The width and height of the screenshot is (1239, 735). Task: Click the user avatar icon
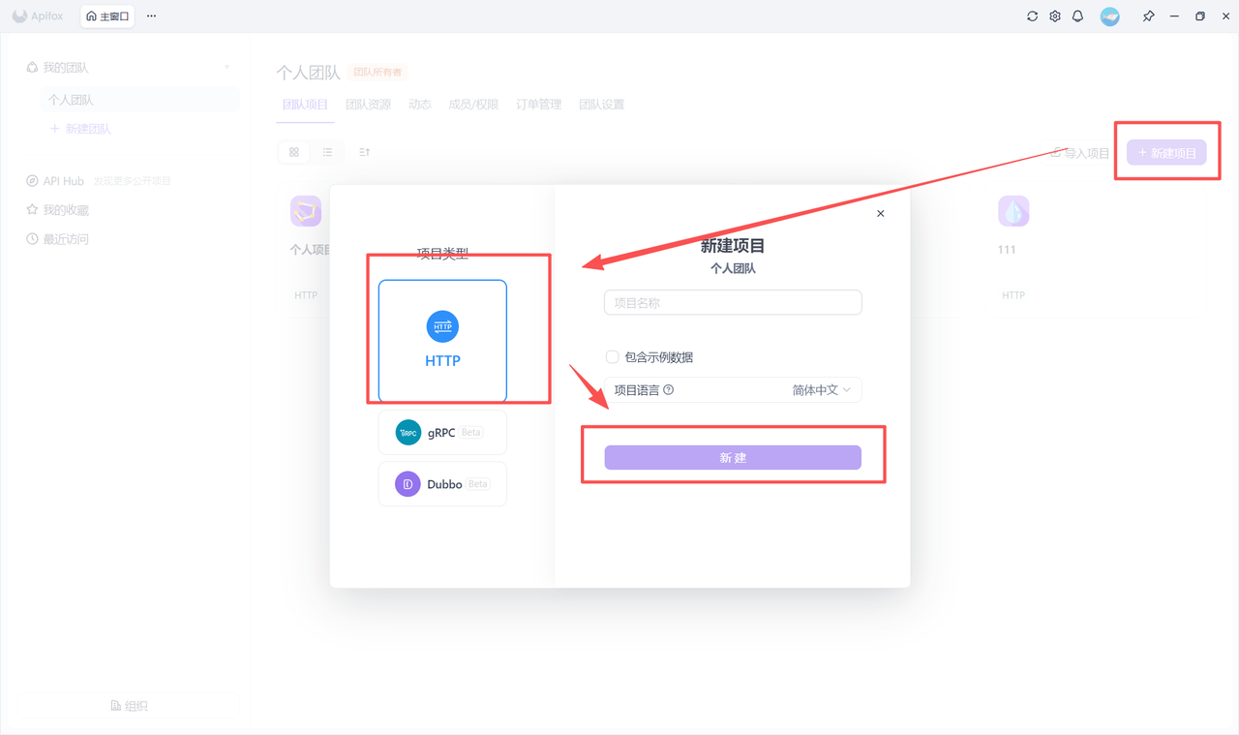click(x=1110, y=16)
